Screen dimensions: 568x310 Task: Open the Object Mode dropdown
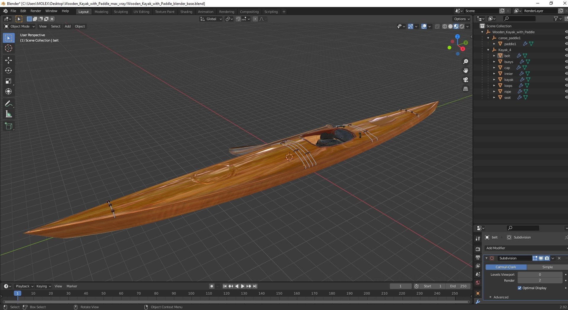pos(19,26)
